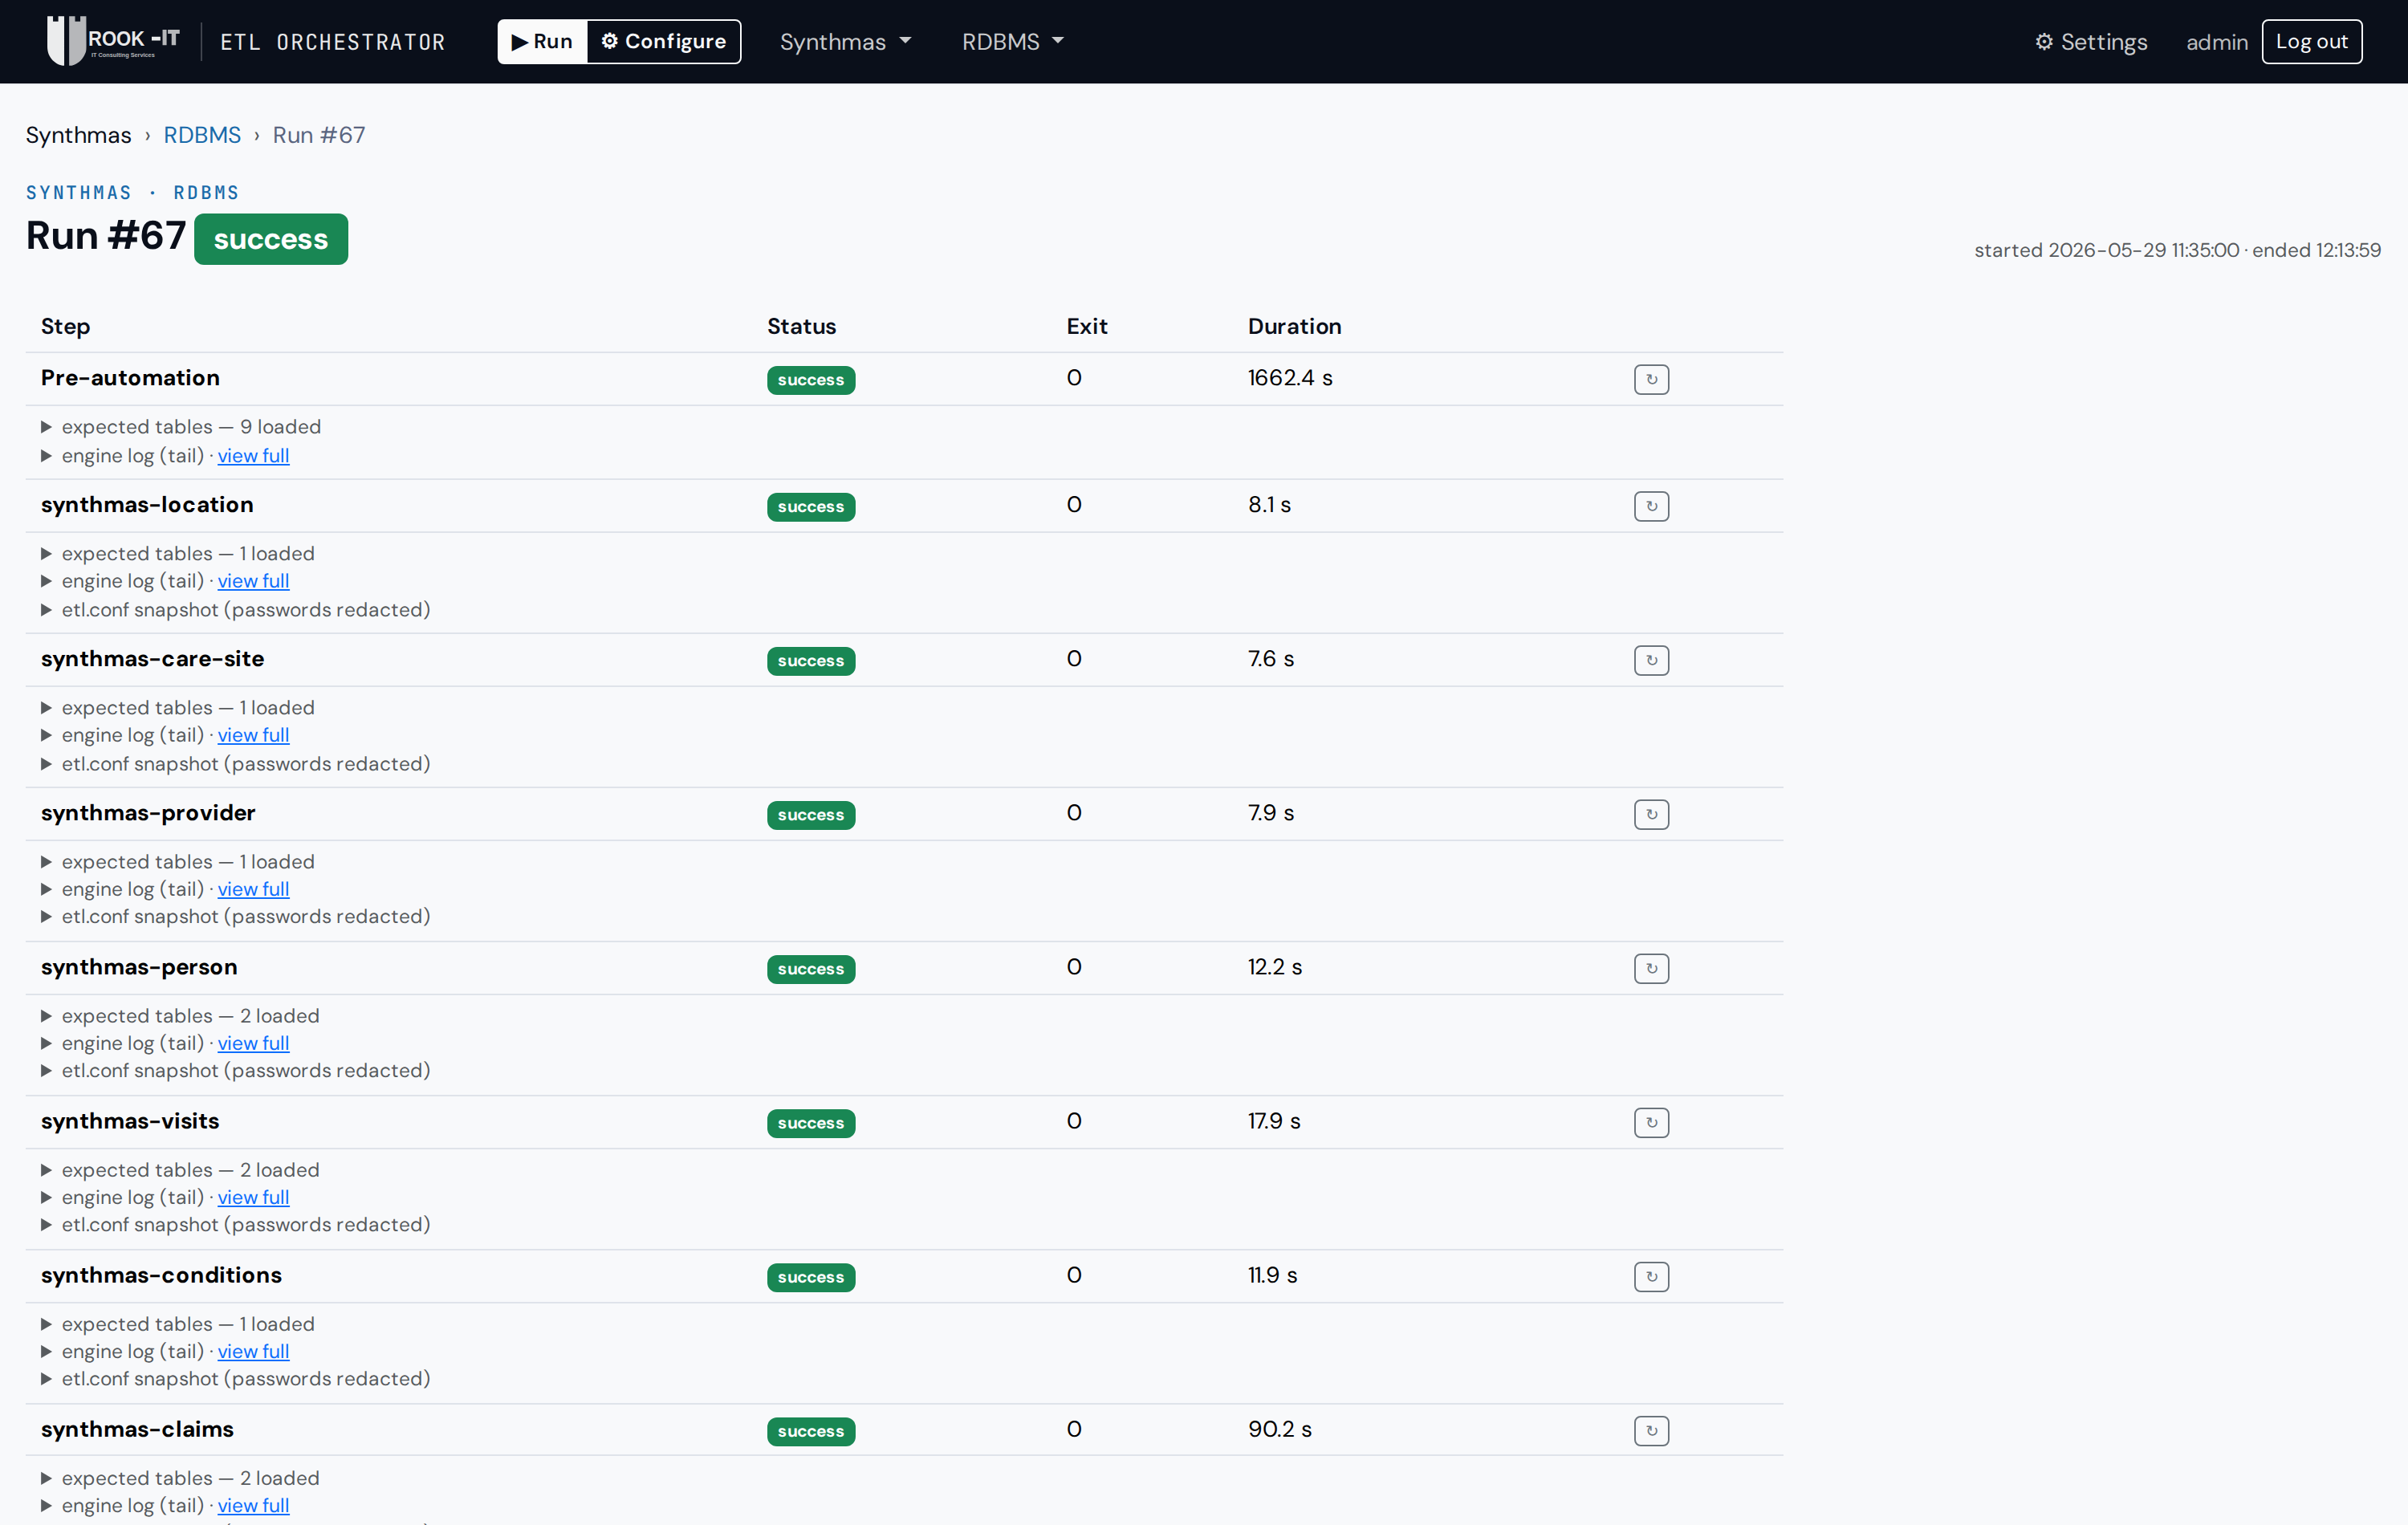Open Settings with gear icon
This screenshot has height=1525, width=2408.
(2091, 42)
